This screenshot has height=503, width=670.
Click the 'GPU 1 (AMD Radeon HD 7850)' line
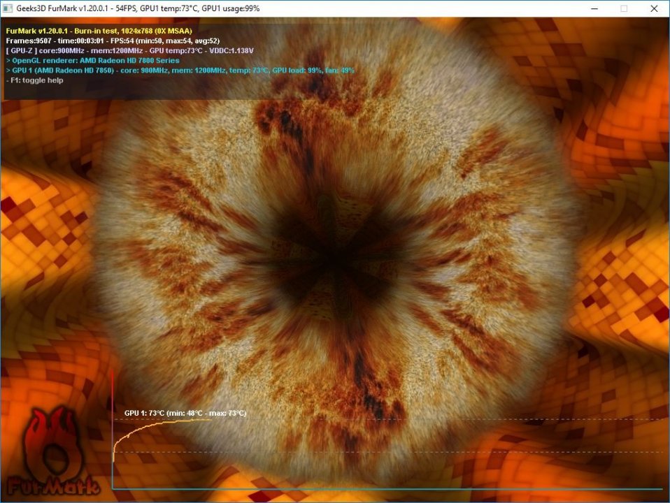click(180, 71)
